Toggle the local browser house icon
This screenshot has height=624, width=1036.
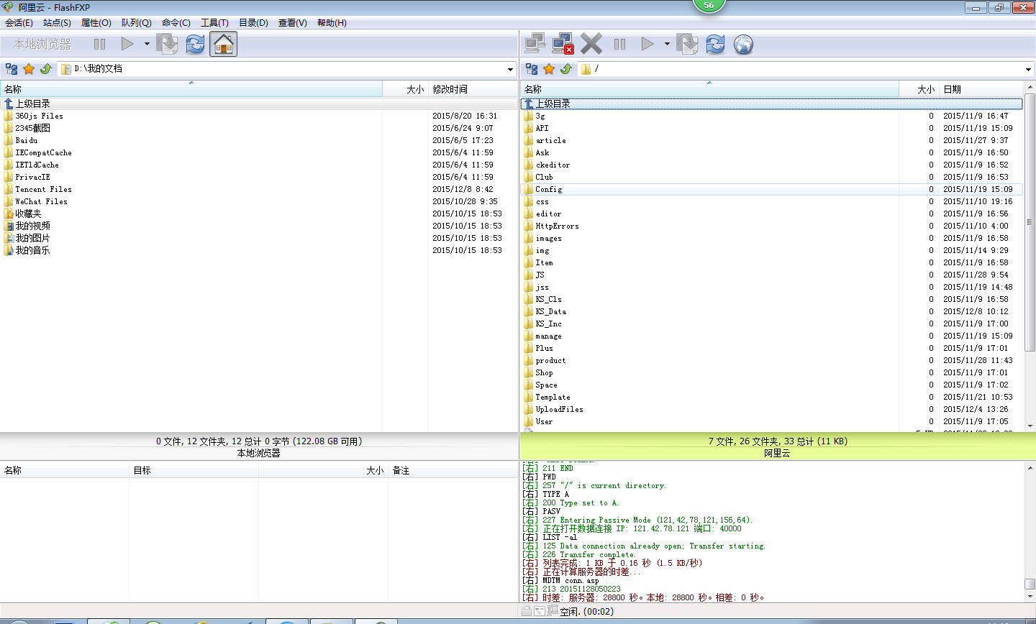(x=224, y=45)
